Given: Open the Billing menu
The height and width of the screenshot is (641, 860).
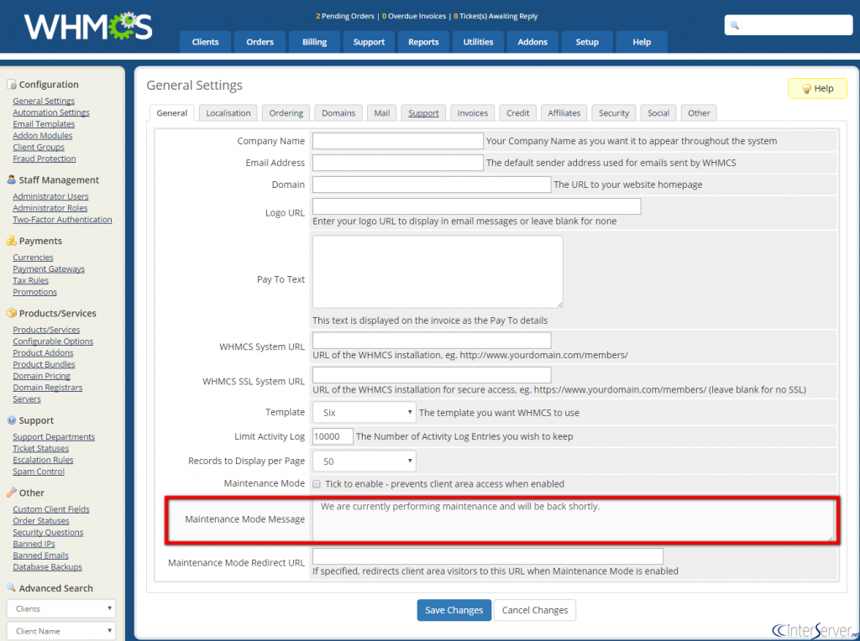Looking at the screenshot, I should tap(314, 42).
